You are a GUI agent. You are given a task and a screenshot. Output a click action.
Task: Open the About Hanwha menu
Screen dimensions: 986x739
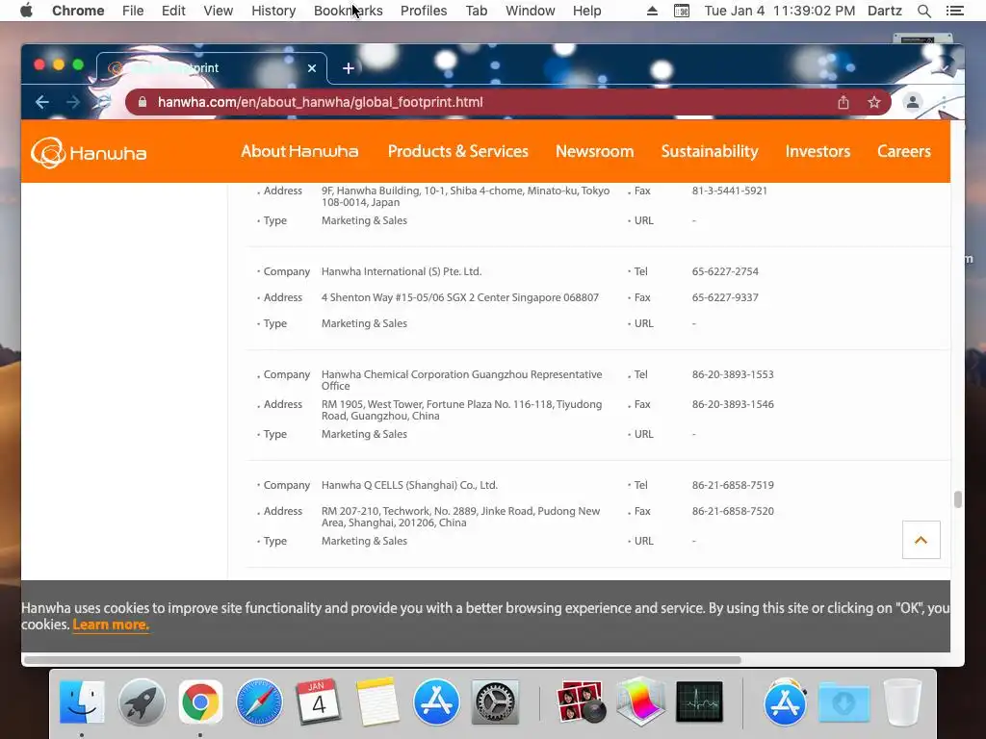click(x=299, y=151)
